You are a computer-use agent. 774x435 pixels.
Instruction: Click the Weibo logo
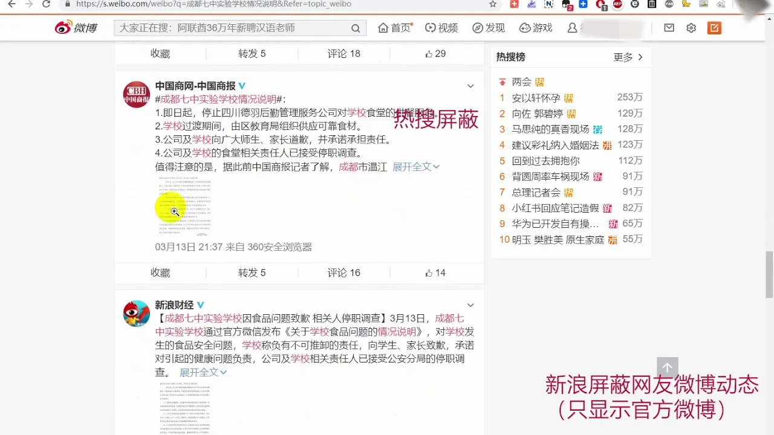pyautogui.click(x=76, y=28)
